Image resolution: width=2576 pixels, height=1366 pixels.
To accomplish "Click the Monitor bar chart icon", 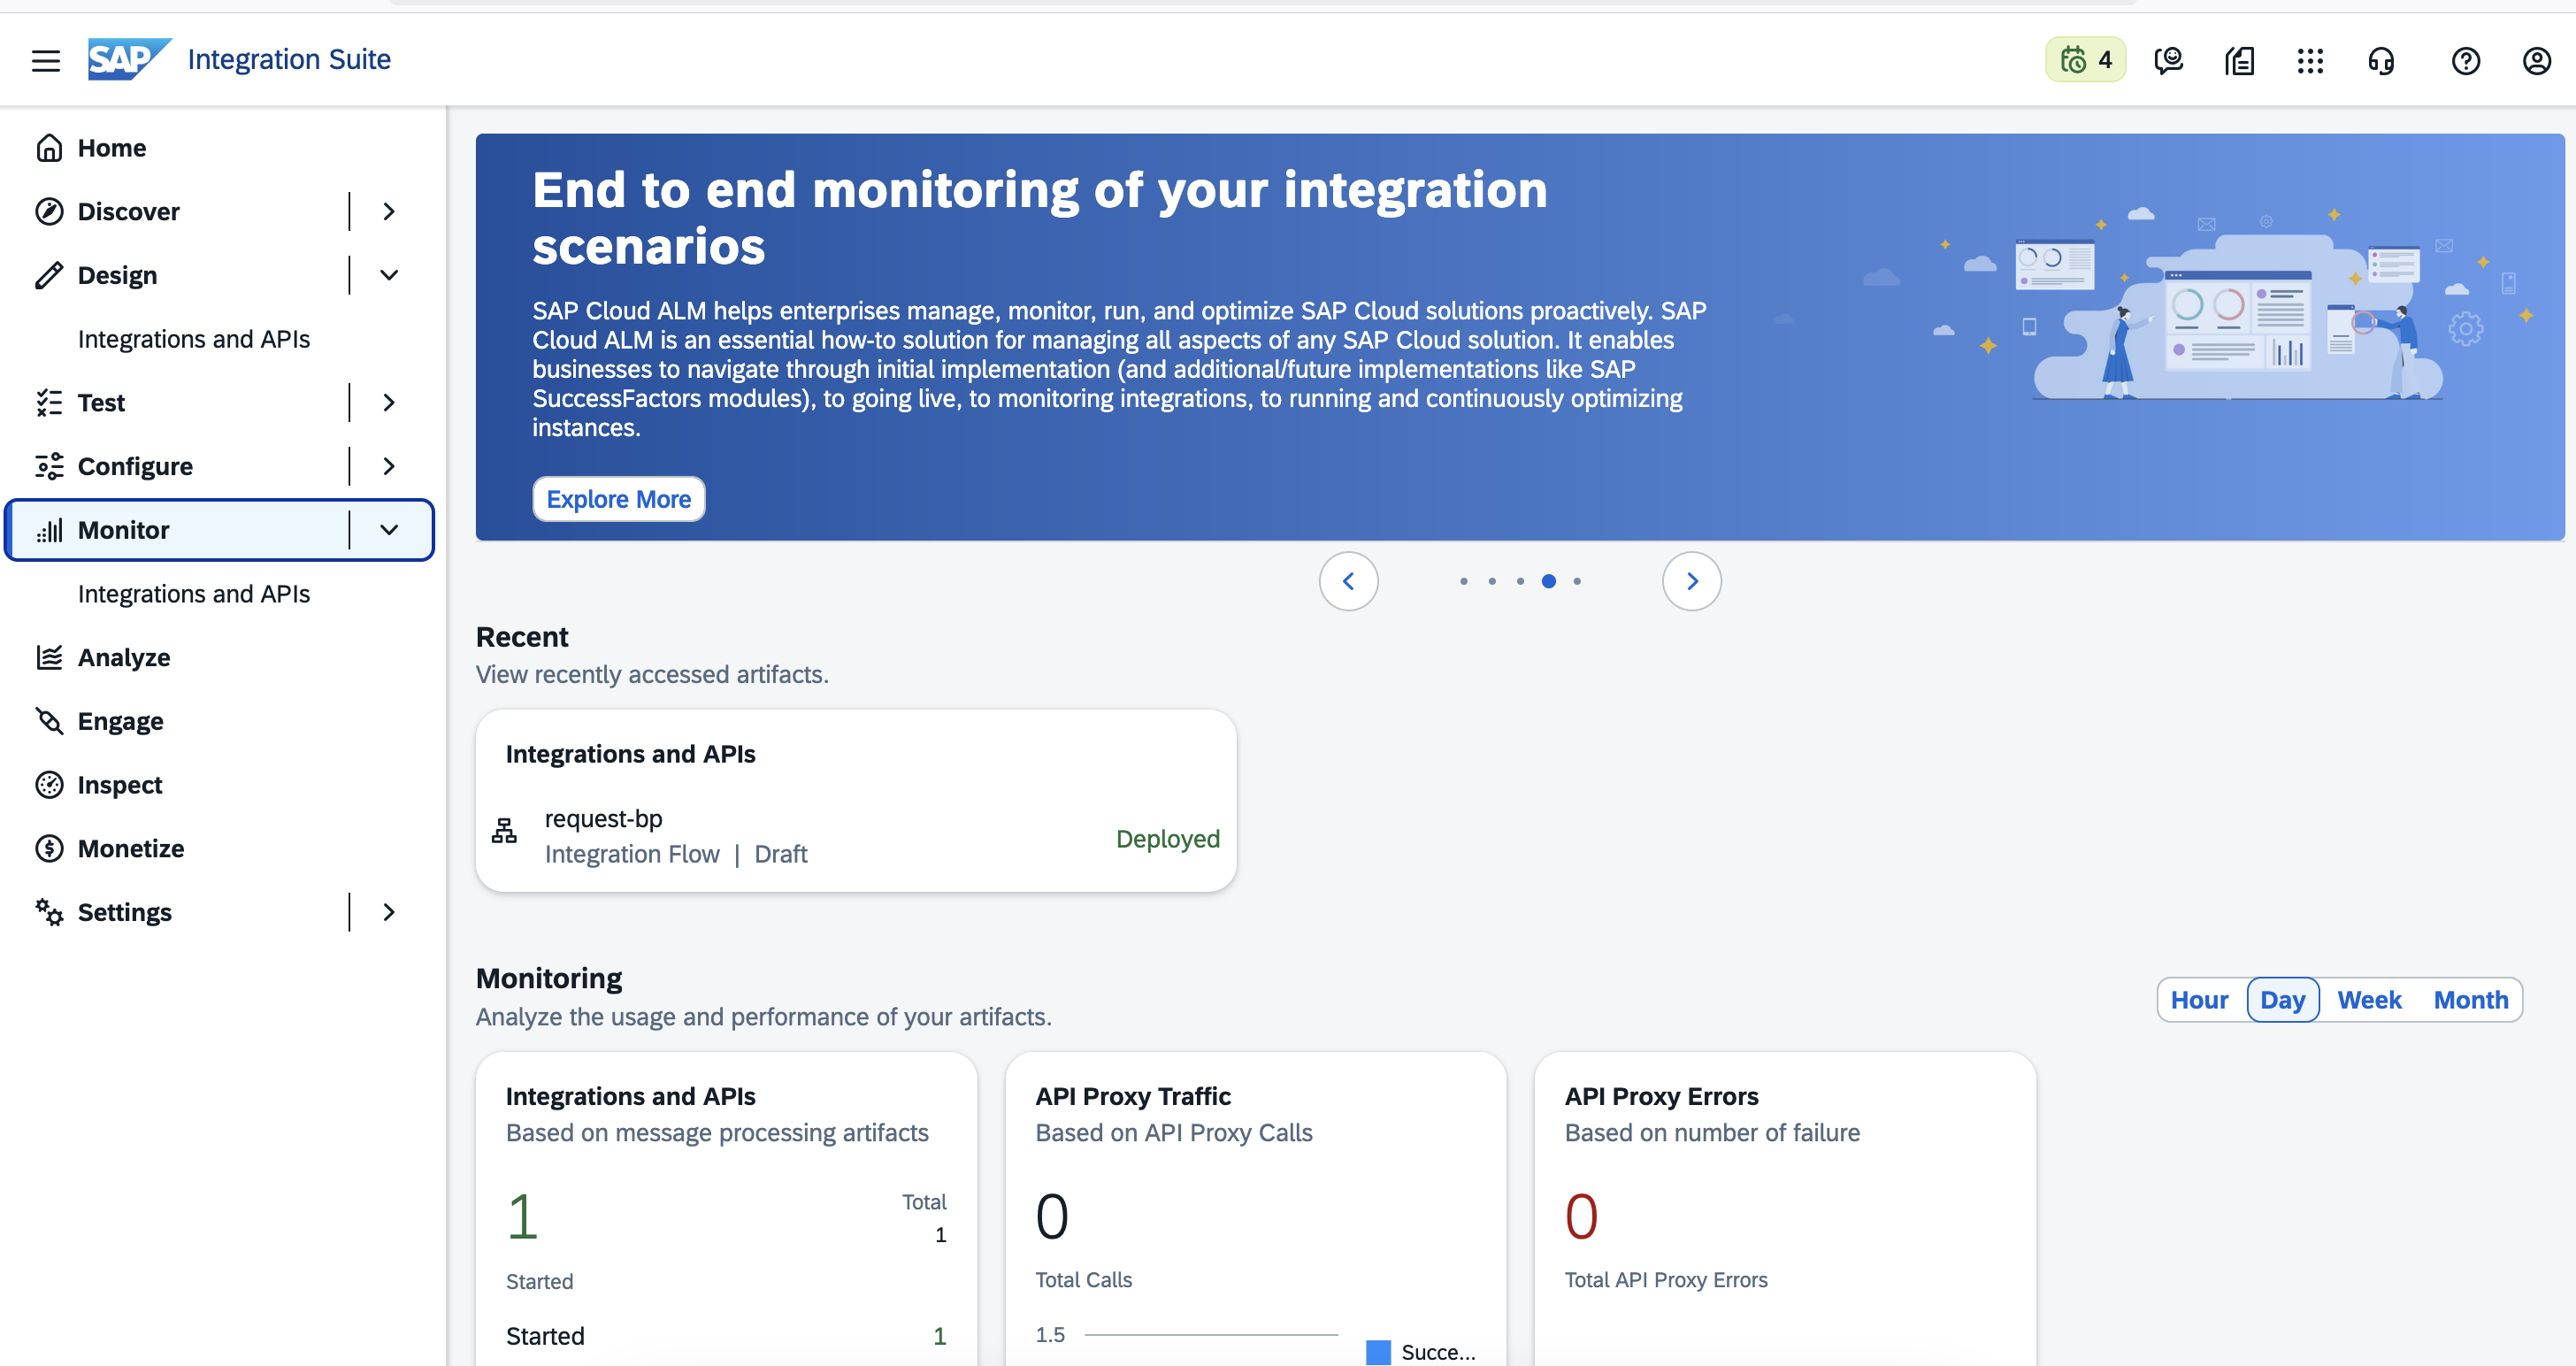I will 49,530.
